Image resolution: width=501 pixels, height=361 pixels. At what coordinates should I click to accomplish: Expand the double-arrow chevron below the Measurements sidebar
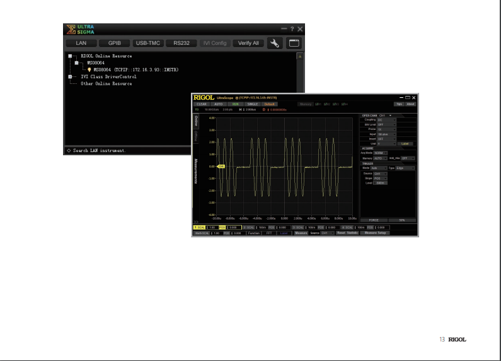click(196, 222)
